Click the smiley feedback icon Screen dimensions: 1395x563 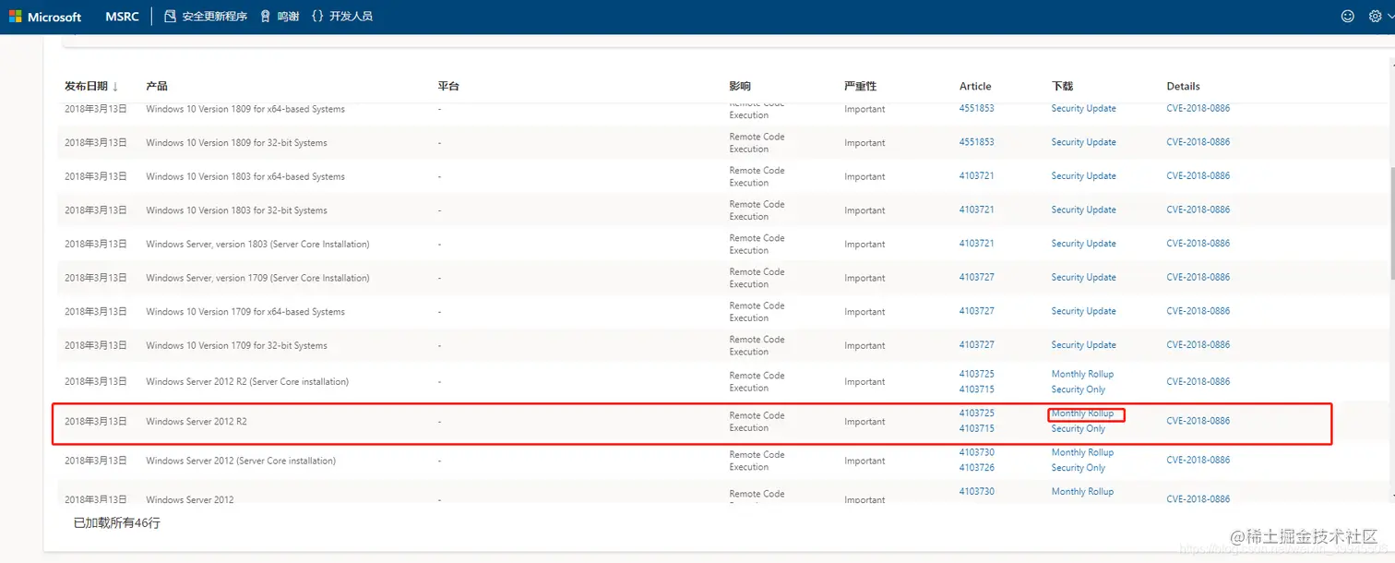pyautogui.click(x=1348, y=16)
